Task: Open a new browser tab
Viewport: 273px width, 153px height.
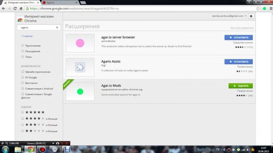Action: (x=83, y=3)
